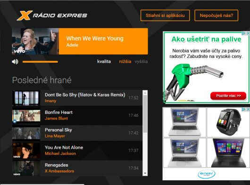The width and height of the screenshot is (250, 185).
Task: Click the Stiahni si aplikáciu button
Action: click(165, 16)
